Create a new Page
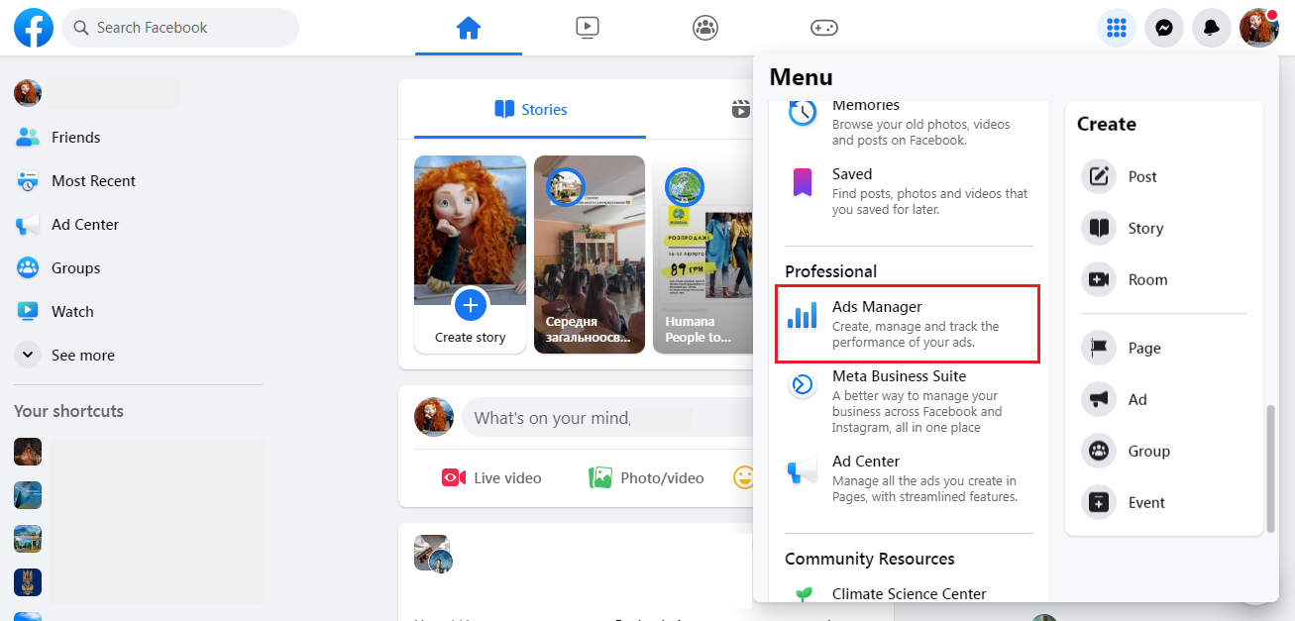 pyautogui.click(x=1164, y=348)
